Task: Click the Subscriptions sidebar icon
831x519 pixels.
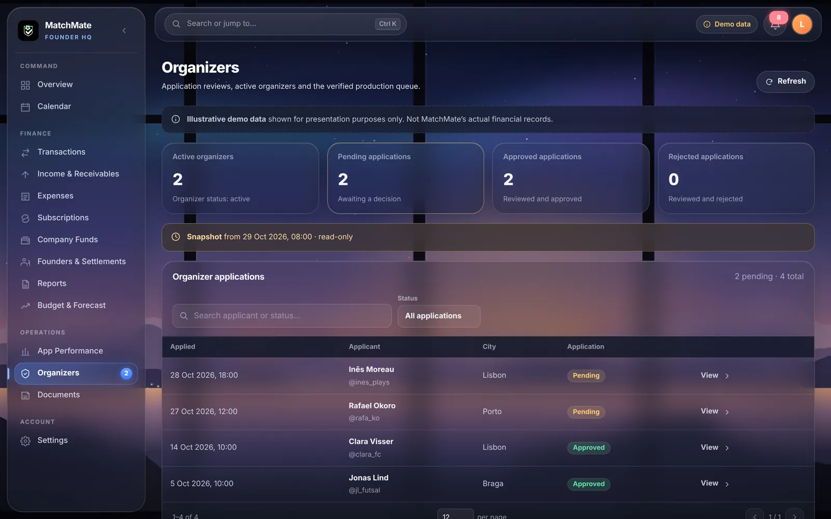Action: tap(25, 218)
